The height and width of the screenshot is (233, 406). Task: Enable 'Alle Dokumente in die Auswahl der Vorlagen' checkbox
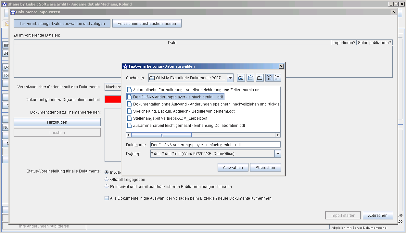(107, 198)
